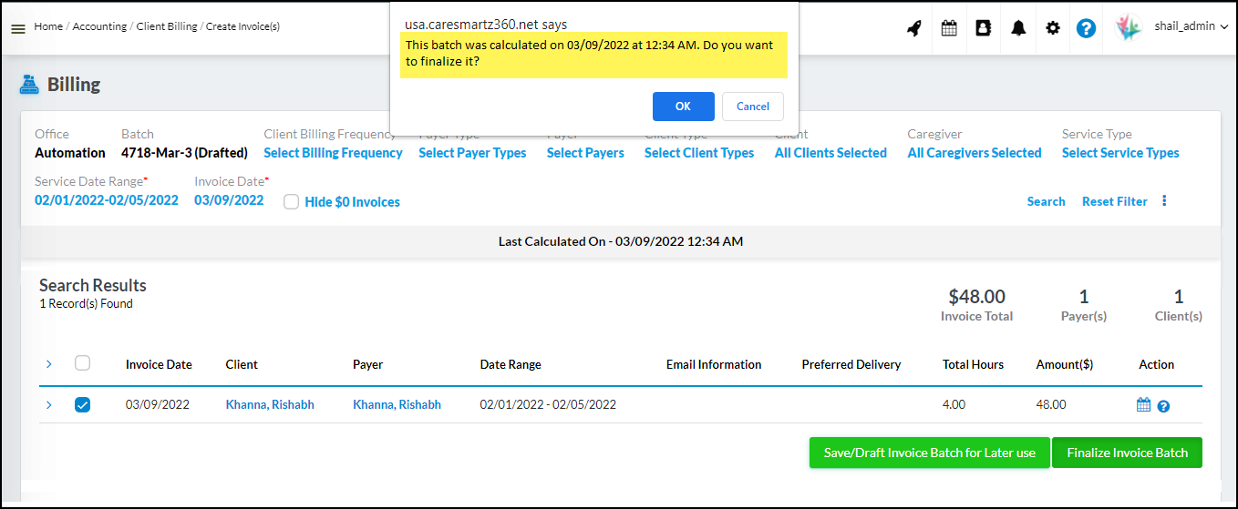The width and height of the screenshot is (1238, 509).
Task: Toggle select-all checkbox in table header
Action: 82,363
